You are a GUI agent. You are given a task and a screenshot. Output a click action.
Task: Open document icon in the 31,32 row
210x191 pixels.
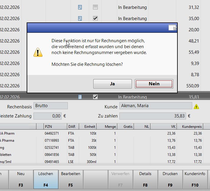(80, 7)
